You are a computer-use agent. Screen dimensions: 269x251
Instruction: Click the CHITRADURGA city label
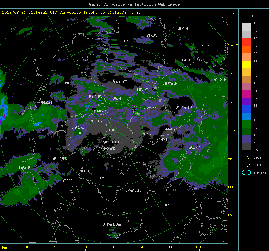162,205
